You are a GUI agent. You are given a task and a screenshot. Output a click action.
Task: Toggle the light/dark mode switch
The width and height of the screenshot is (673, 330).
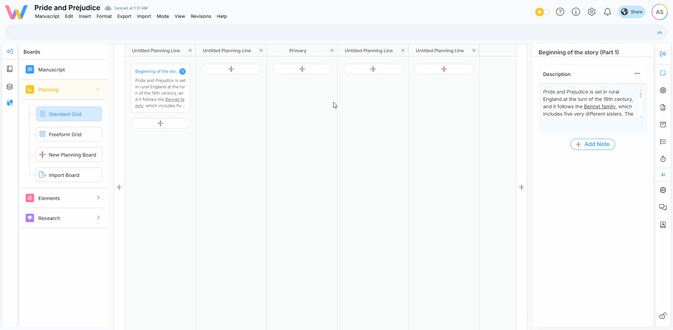(542, 12)
